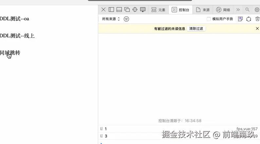Activate the element selection crosshair
The width and height of the screenshot is (260, 144).
(135, 9)
